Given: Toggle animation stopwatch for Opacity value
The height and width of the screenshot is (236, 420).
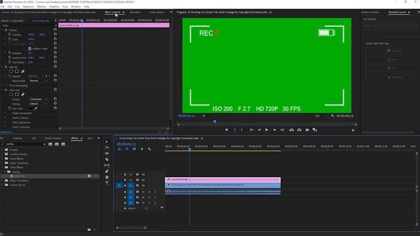Looking at the screenshot, I should point(10,76).
